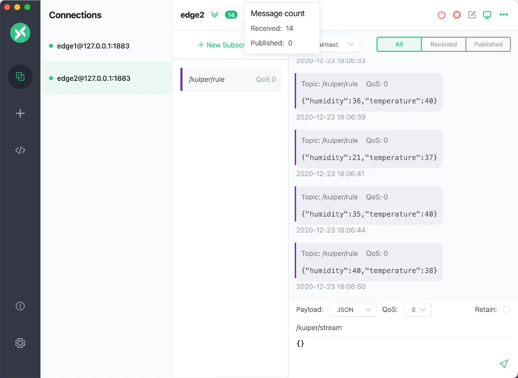Open the edit connection pencil icon
The width and height of the screenshot is (518, 378).
[472, 15]
